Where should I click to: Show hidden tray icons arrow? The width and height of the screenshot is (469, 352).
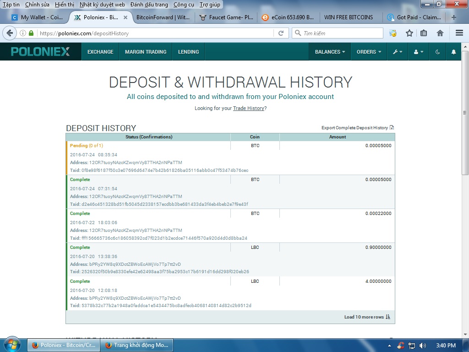click(x=389, y=346)
